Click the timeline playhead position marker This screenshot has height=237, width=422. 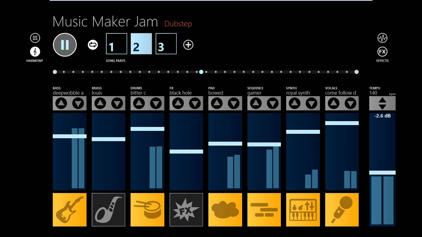[201, 72]
